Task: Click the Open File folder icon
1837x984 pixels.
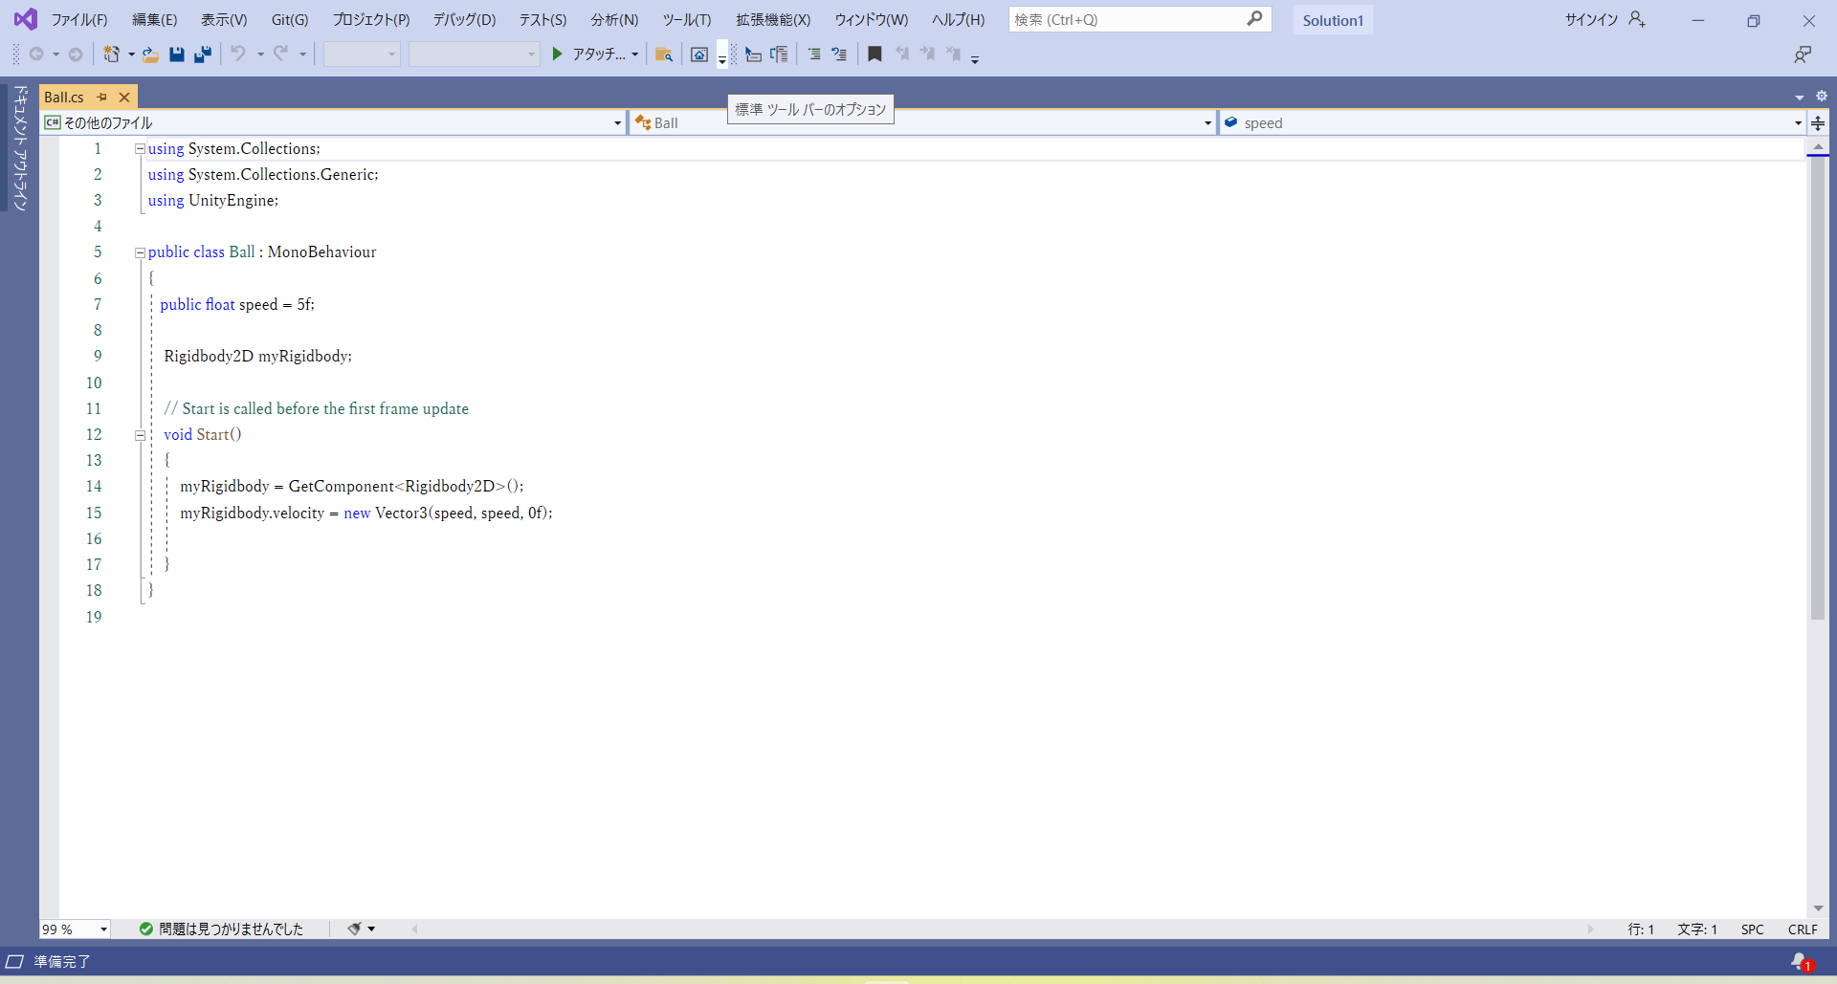Action: point(150,55)
